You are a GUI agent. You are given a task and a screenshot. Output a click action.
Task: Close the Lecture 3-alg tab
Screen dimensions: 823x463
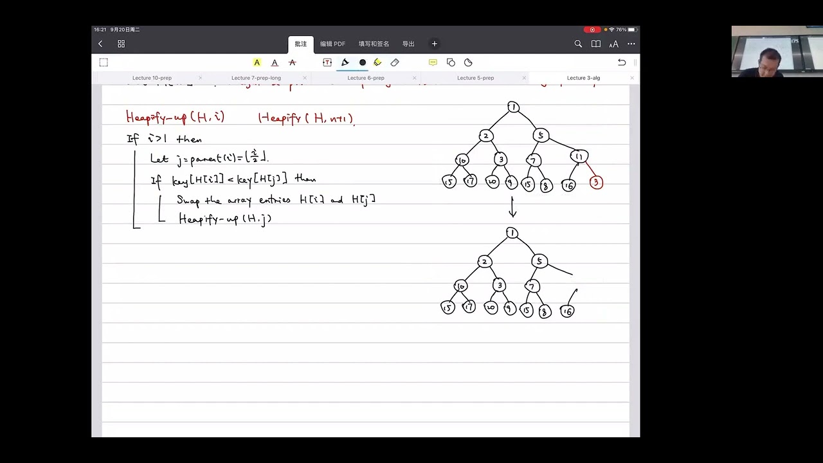point(632,78)
